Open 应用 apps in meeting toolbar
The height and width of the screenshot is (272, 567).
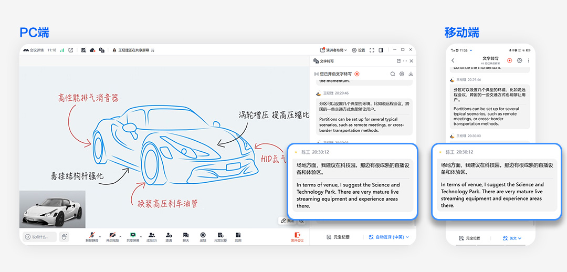click(238, 236)
